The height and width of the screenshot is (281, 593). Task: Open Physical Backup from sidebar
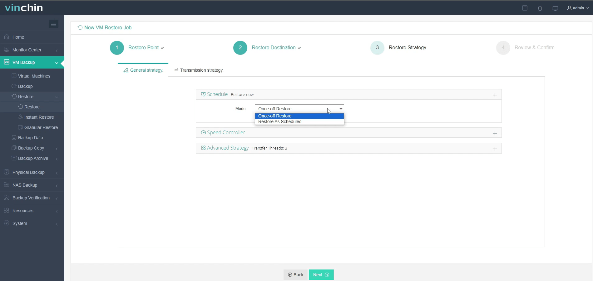coord(28,172)
